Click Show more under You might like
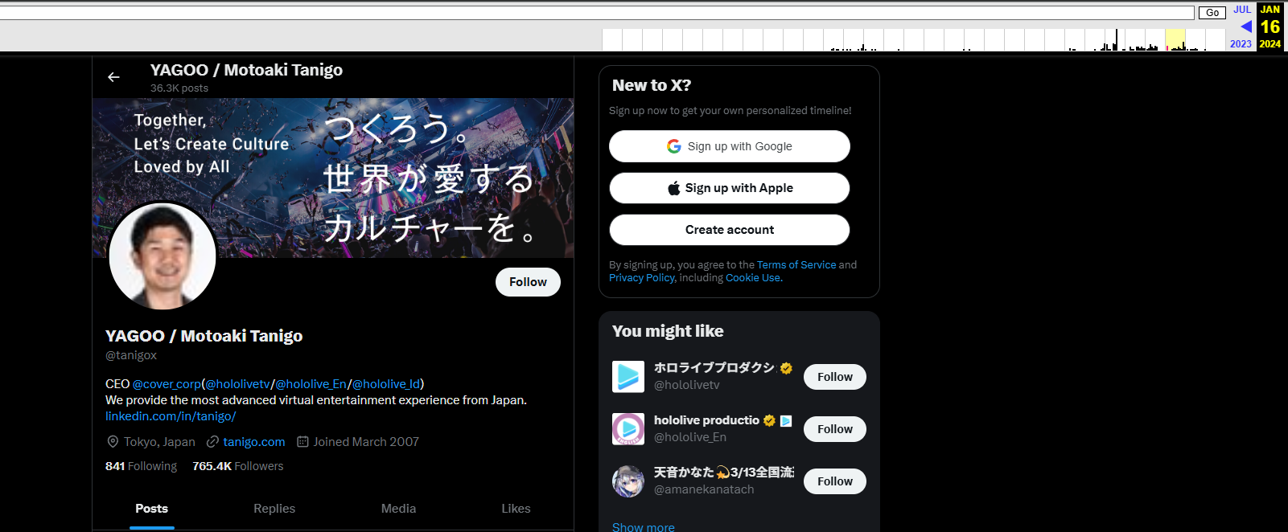The width and height of the screenshot is (1288, 532). (644, 527)
